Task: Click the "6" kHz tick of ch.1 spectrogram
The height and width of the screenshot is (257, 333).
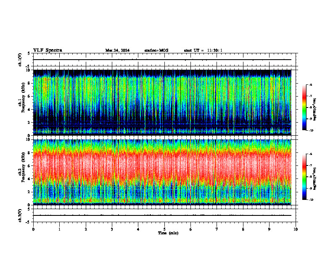Action: coord(29,96)
